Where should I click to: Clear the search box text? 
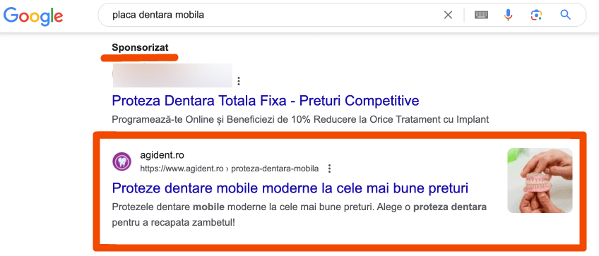pyautogui.click(x=448, y=15)
